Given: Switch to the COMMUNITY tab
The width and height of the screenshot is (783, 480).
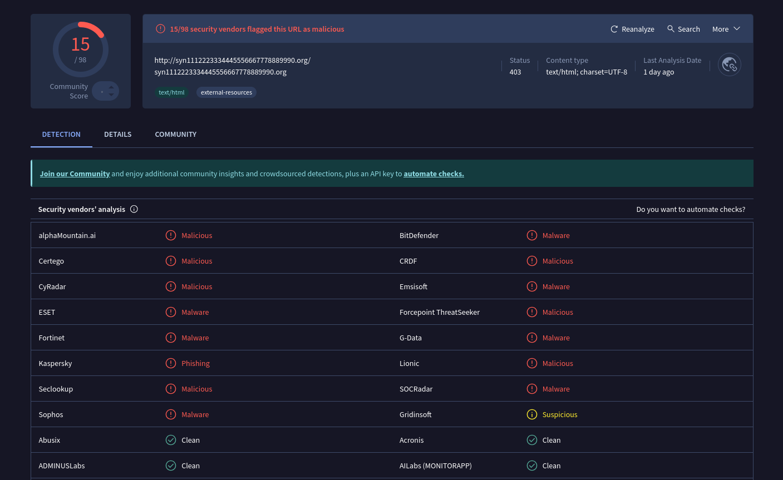Looking at the screenshot, I should pyautogui.click(x=175, y=134).
